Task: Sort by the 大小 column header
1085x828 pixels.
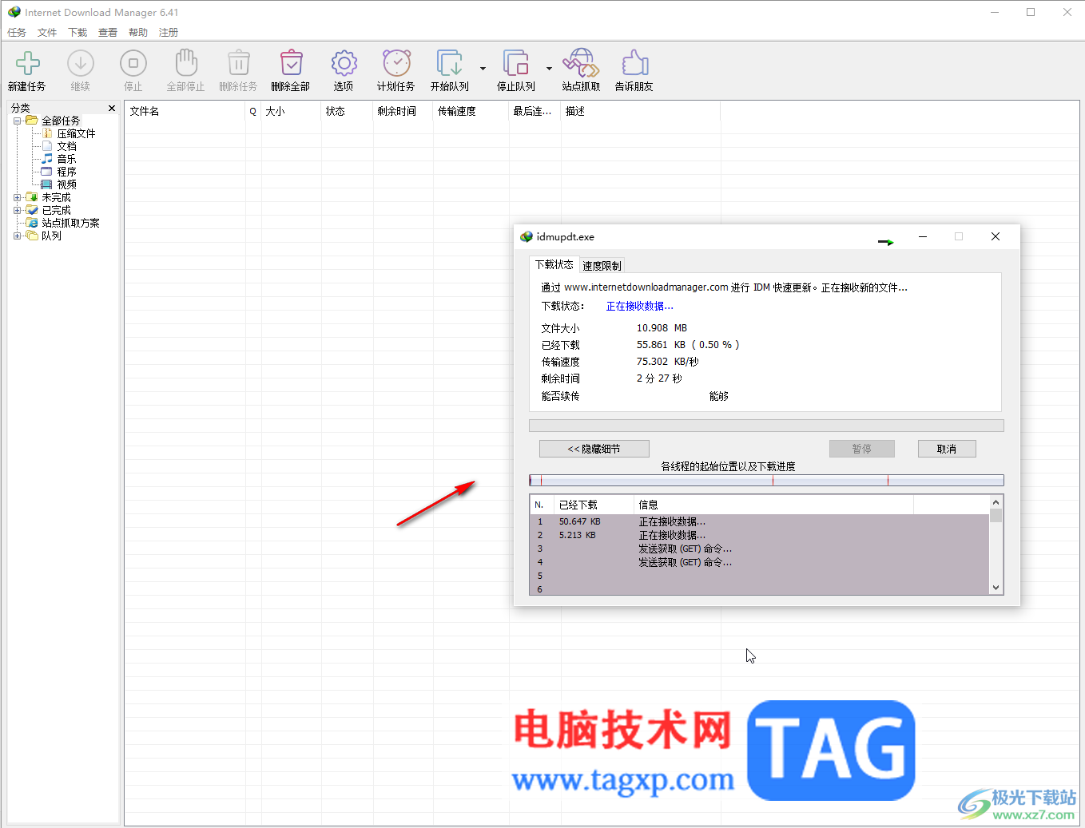Action: 291,112
